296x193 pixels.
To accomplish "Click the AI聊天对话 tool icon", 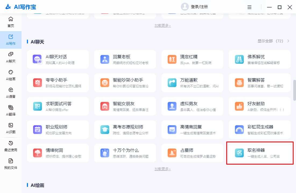I will pos(37,59).
